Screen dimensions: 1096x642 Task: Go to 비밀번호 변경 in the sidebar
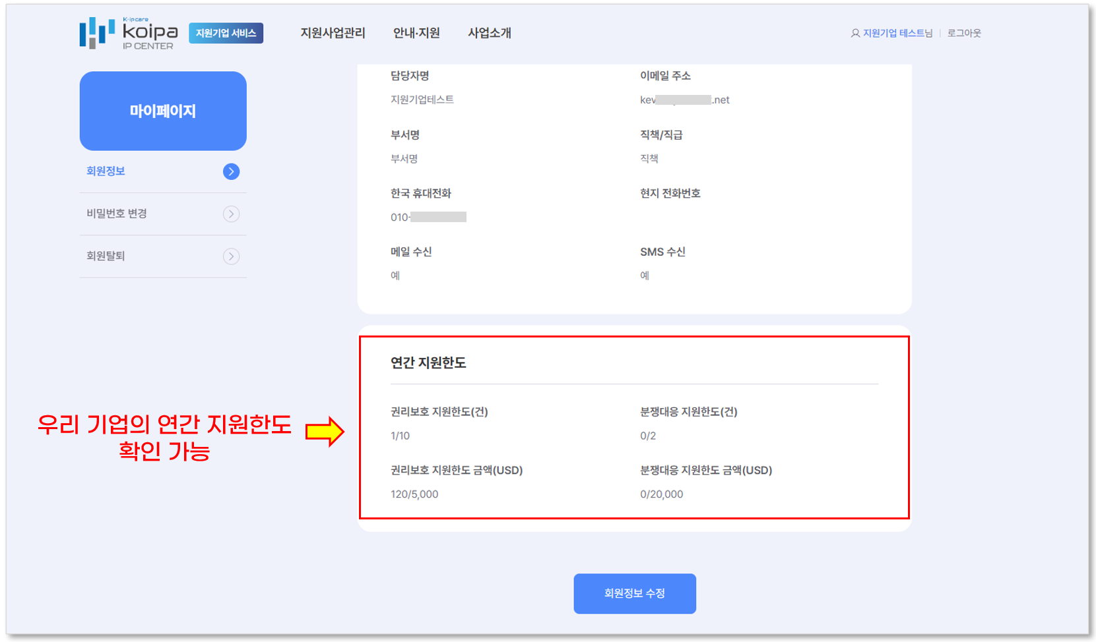pyautogui.click(x=117, y=214)
